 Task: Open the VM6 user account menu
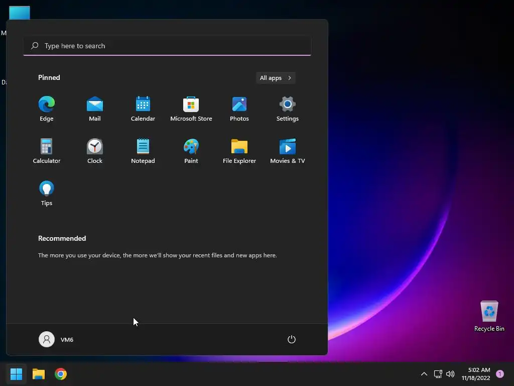[x=56, y=339]
